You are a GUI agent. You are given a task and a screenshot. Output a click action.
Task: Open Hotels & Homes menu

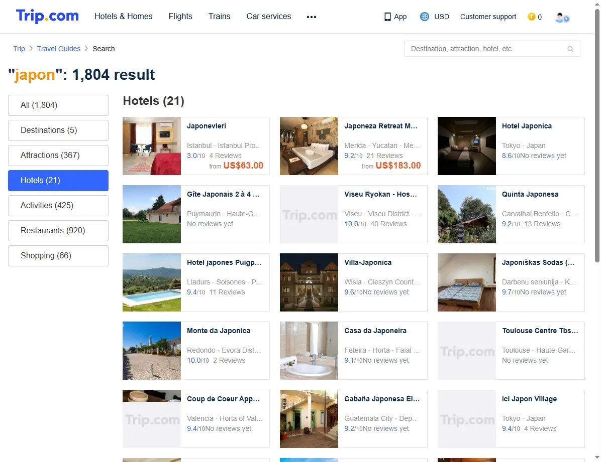point(124,17)
